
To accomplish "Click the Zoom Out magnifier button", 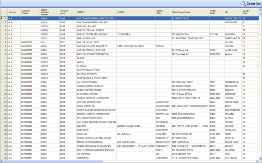I will click(251, 4).
